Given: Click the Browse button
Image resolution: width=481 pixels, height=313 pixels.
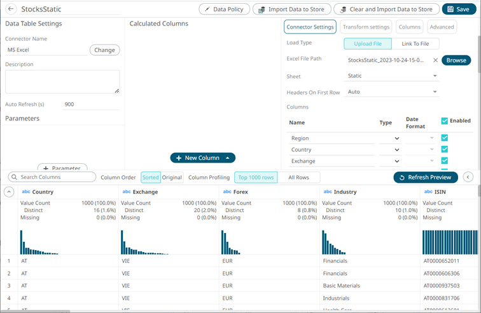Looking at the screenshot, I should tap(456, 60).
